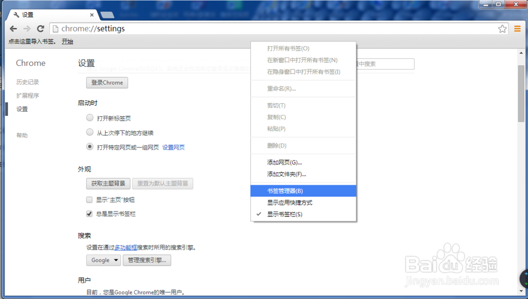The image size is (528, 299).
Task: Open a new tab
Action: 107,15
